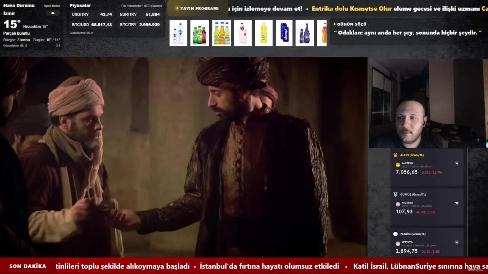Click the FX: Frankfurter • BTC: Binance label
Viewport: 488px width, 274px height.
(x=141, y=6)
